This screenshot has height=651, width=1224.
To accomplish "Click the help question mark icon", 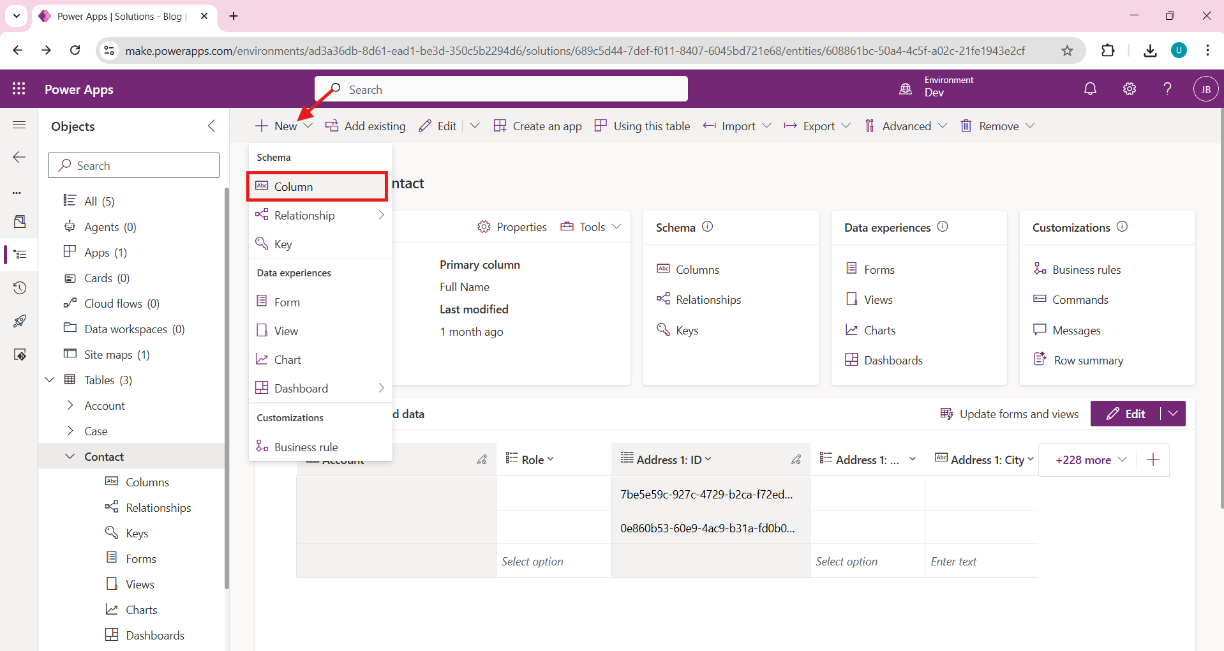I will point(1167,89).
